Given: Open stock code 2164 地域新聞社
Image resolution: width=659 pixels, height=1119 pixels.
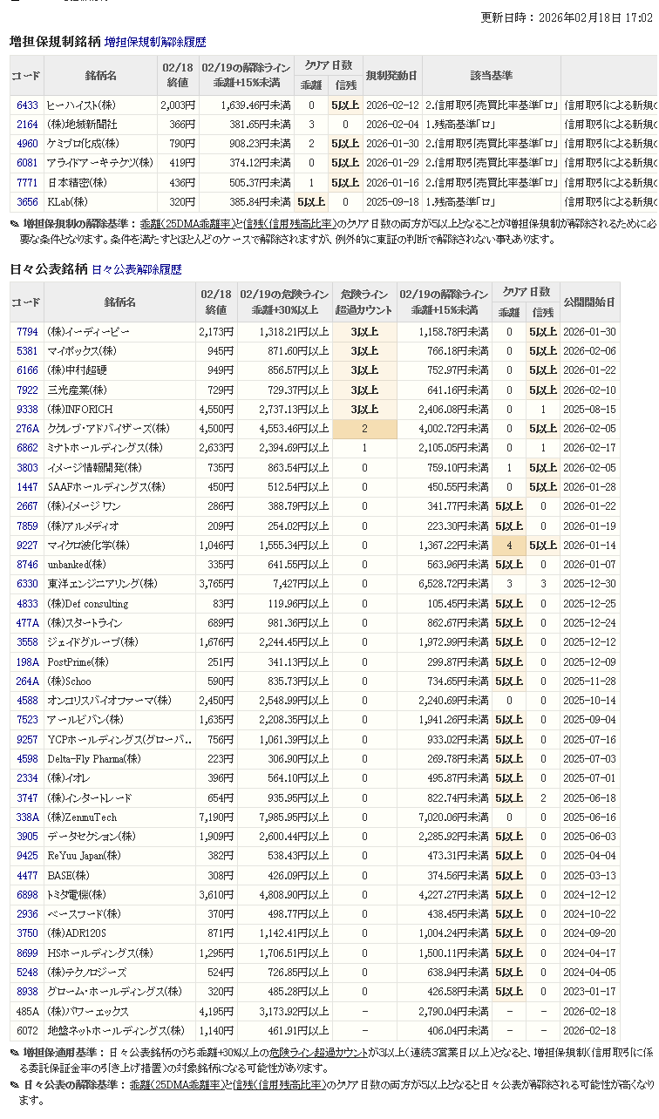Looking at the screenshot, I should [x=27, y=125].
